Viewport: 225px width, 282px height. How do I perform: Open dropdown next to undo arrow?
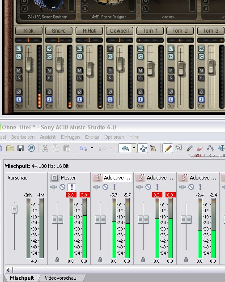(92, 148)
